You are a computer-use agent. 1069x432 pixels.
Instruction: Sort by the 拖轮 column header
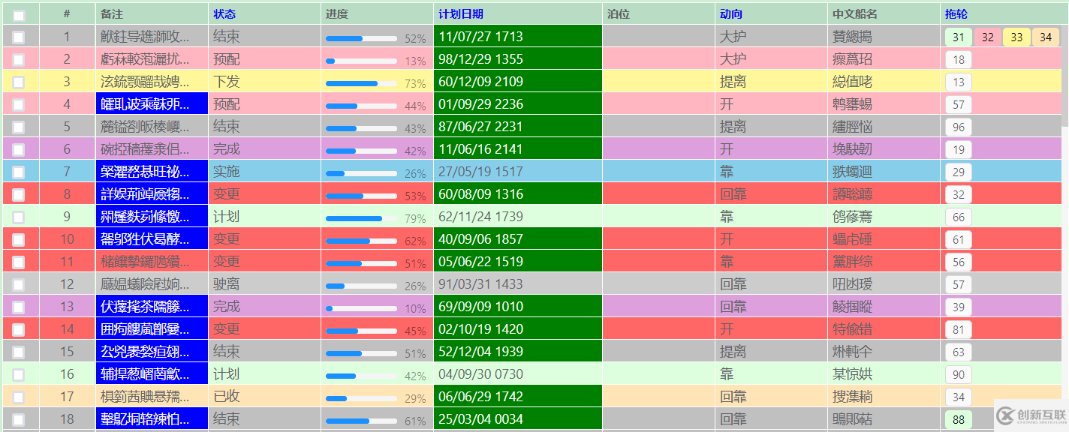(956, 14)
